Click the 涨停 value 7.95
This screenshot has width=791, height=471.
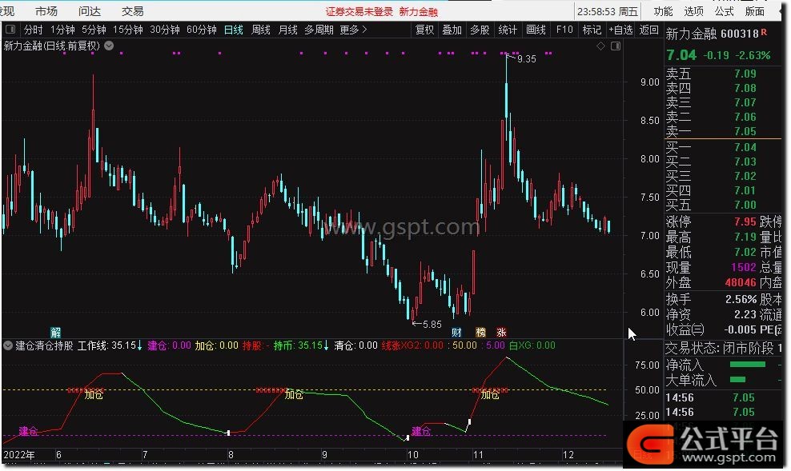pyautogui.click(x=745, y=222)
